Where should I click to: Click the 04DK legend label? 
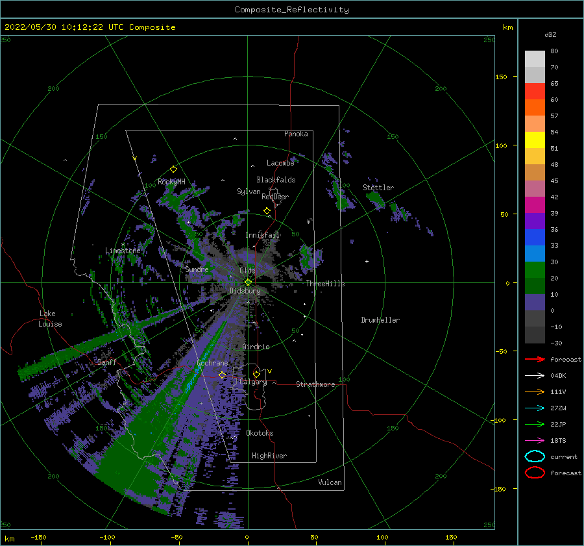coord(558,376)
